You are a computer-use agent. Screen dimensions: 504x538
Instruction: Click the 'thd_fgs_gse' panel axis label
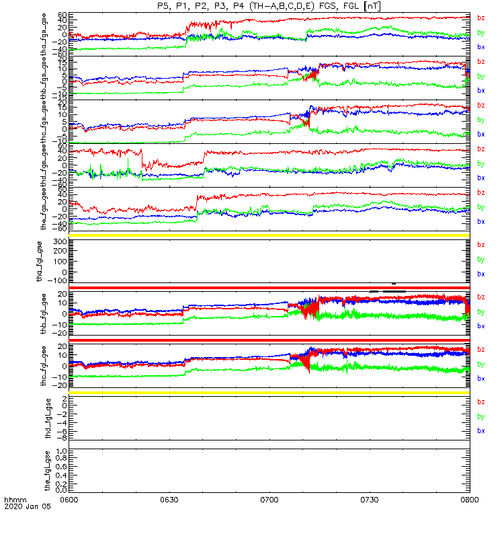[44, 165]
